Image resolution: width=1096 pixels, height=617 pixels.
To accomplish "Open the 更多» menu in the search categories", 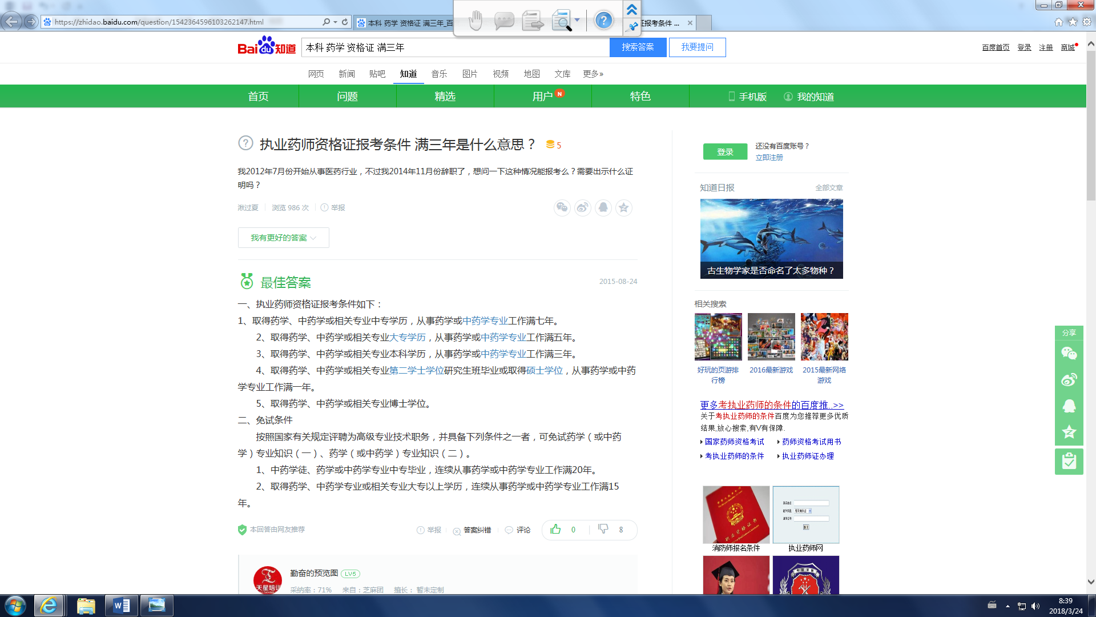I will point(593,74).
